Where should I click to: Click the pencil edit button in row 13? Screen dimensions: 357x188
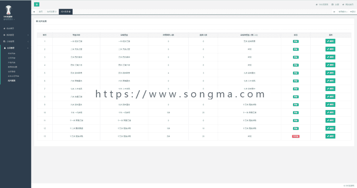pyautogui.click(x=330, y=136)
